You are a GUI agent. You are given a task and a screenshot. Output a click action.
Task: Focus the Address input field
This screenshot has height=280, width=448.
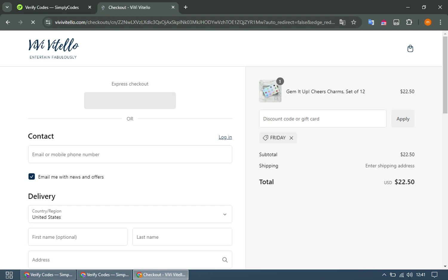(x=130, y=260)
